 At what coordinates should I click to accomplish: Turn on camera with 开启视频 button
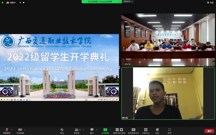tap(20, 130)
